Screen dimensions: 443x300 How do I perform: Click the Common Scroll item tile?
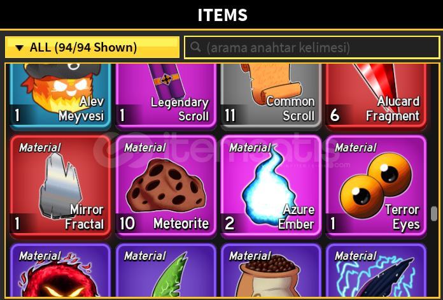click(271, 96)
